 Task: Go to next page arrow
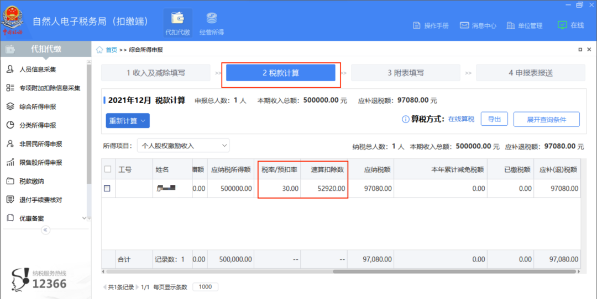click(x=138, y=287)
